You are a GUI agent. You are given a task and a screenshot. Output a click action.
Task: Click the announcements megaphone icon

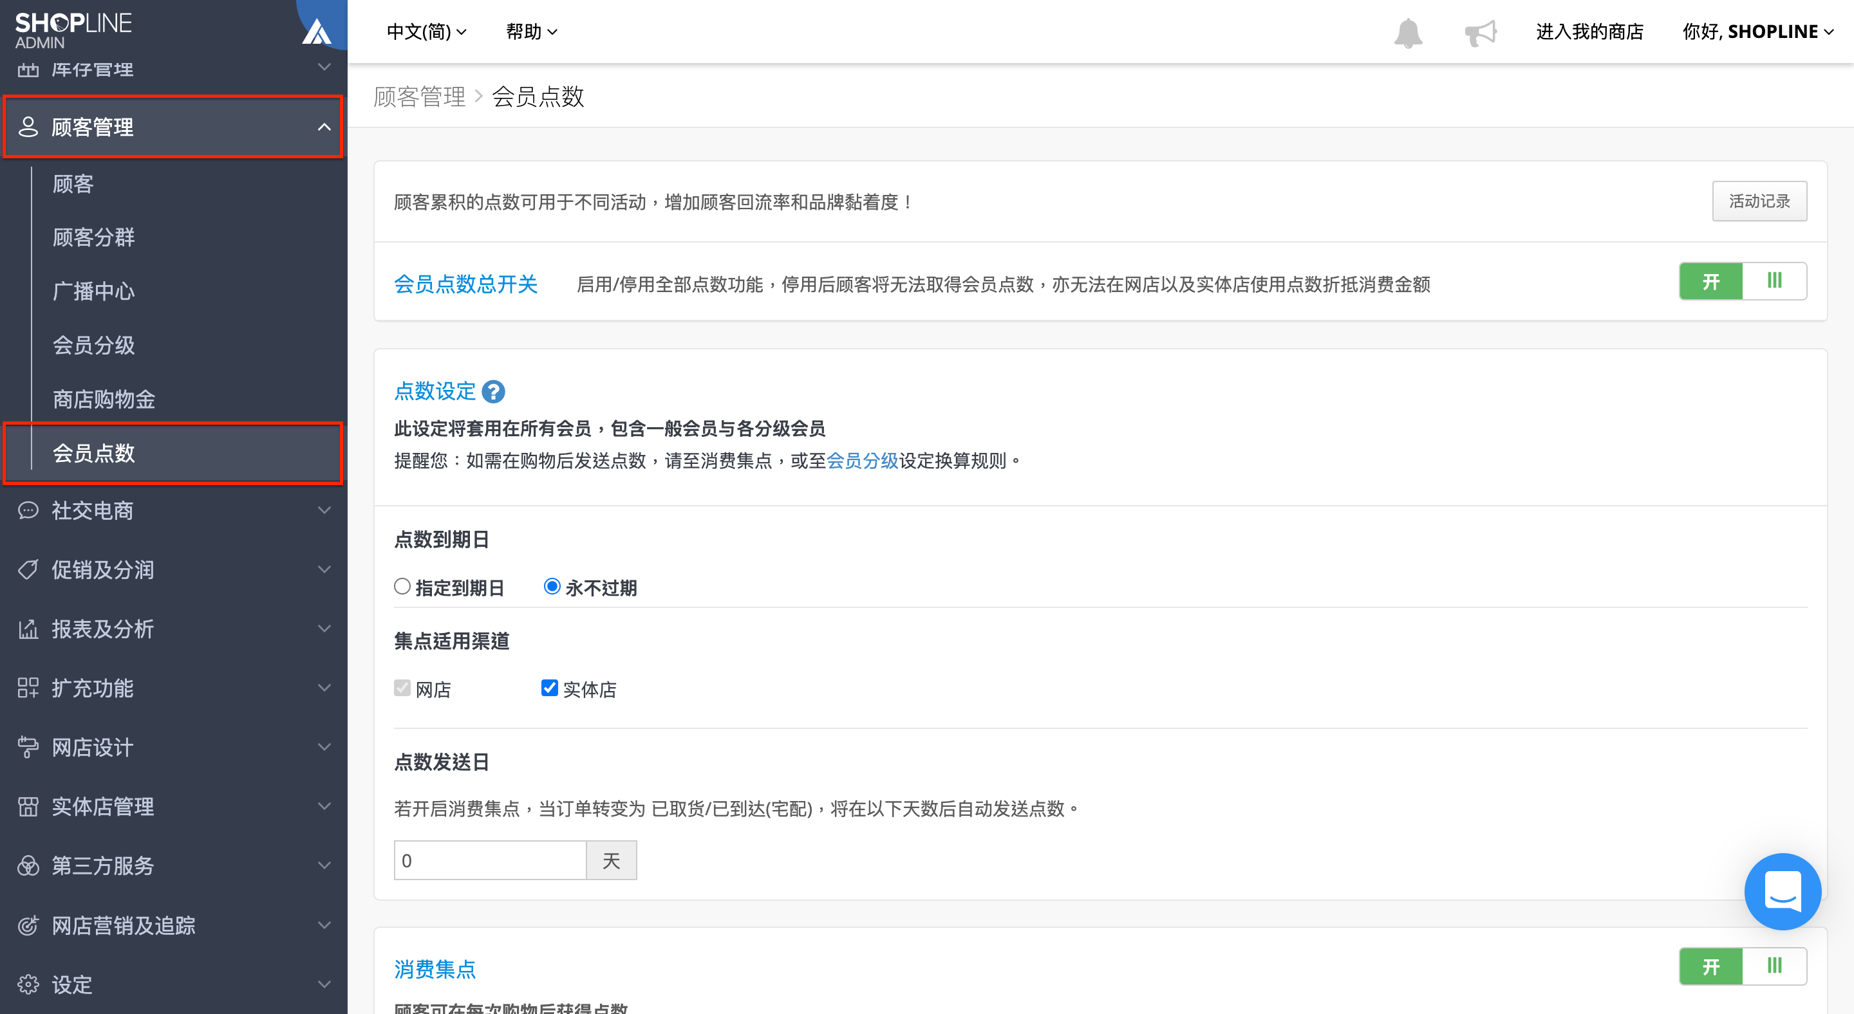tap(1480, 32)
